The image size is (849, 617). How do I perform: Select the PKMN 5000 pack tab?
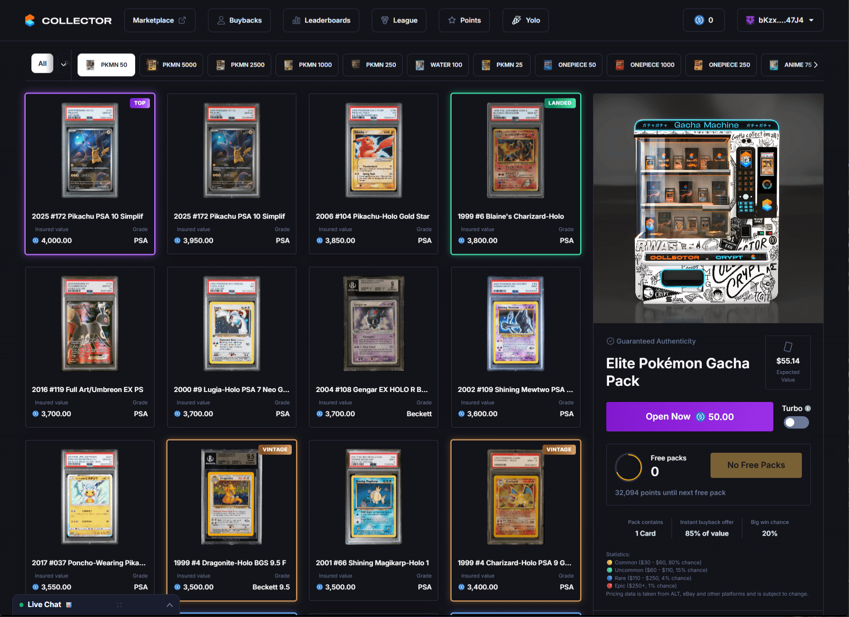[171, 65]
